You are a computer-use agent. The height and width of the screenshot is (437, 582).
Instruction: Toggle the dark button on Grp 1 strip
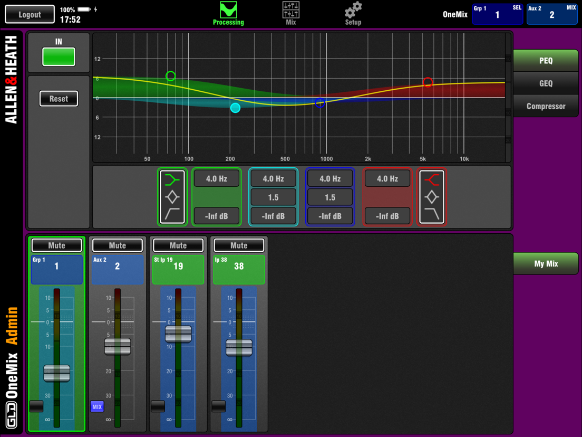click(36, 406)
